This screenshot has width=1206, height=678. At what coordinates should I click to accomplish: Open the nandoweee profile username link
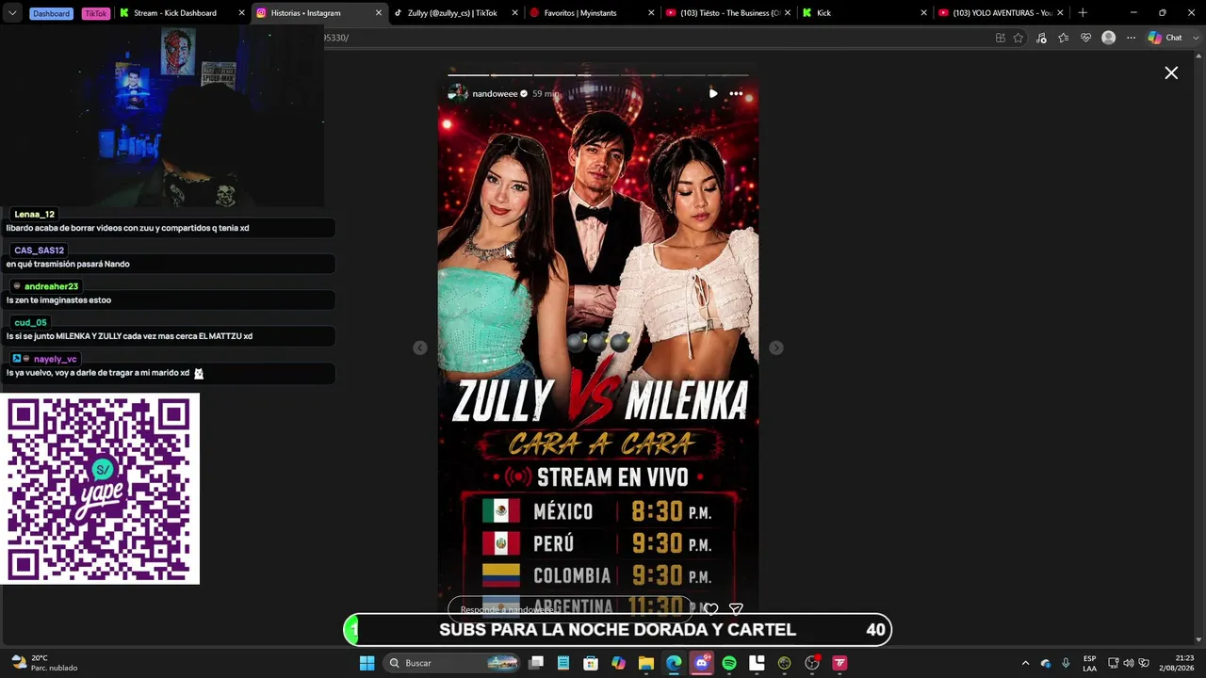click(x=495, y=94)
